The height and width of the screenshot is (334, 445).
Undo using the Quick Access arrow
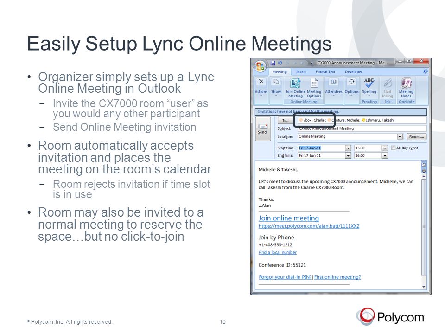(280, 63)
